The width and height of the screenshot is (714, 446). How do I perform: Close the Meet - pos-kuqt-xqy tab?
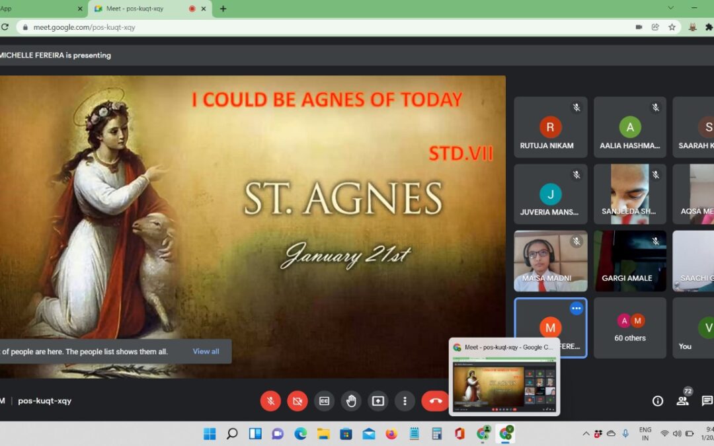click(204, 9)
